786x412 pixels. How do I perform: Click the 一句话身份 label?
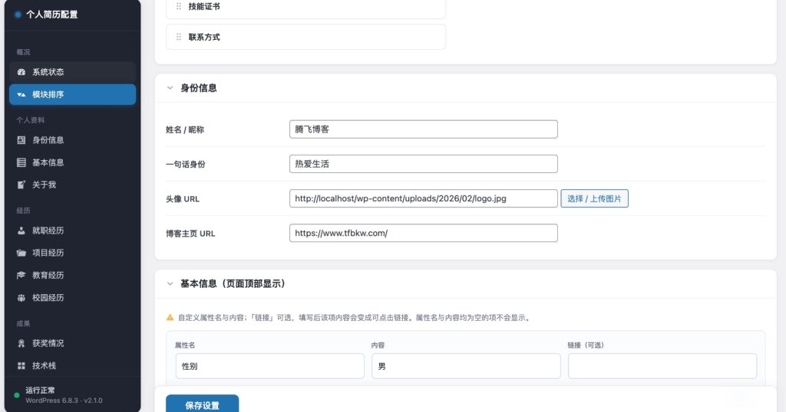pyautogui.click(x=186, y=165)
